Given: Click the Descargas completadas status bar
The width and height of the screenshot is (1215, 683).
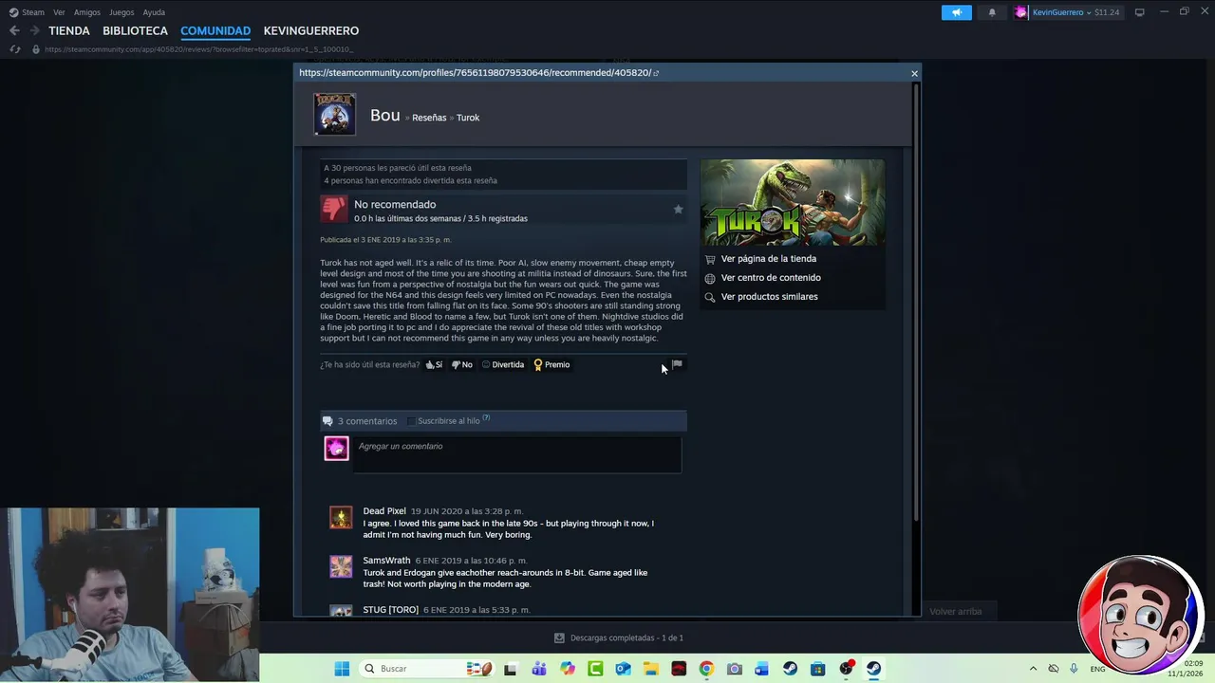Looking at the screenshot, I should [x=619, y=638].
